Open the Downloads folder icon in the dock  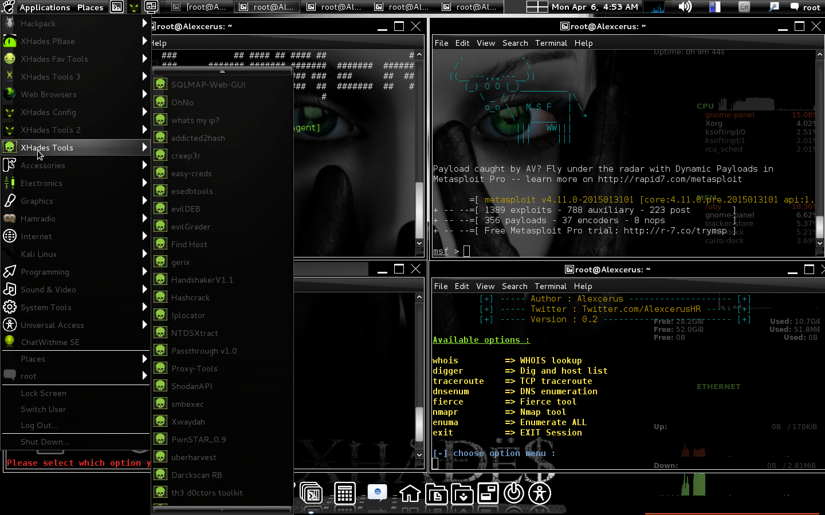coord(462,493)
